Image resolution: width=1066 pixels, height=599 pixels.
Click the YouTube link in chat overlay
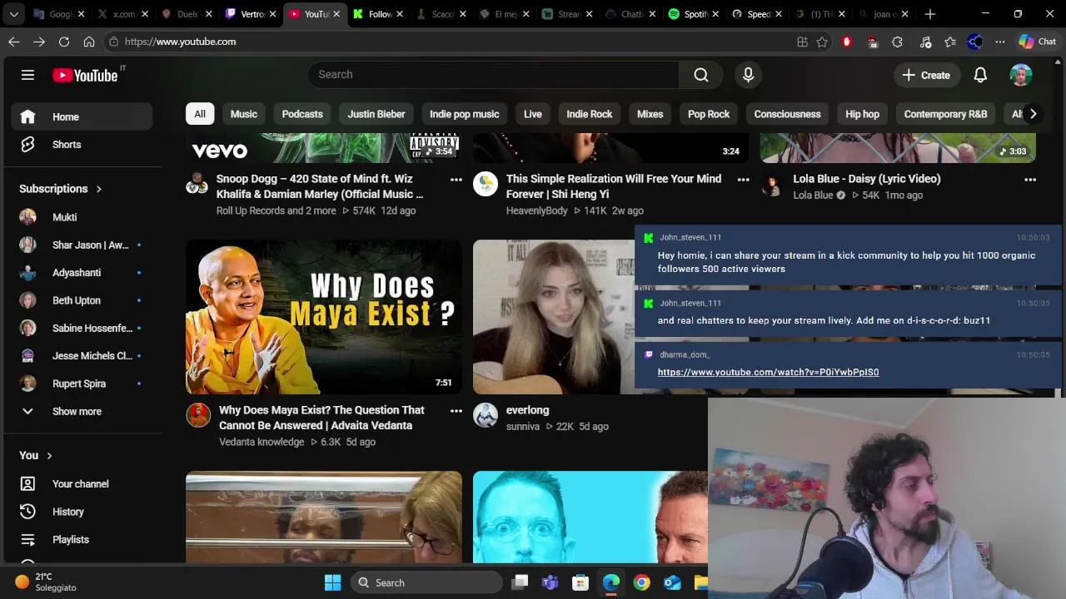tap(768, 372)
